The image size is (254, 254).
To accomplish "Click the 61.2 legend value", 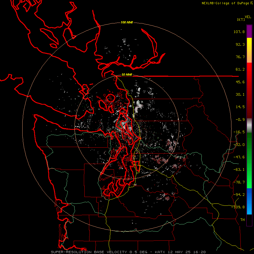I will [x=240, y=69].
